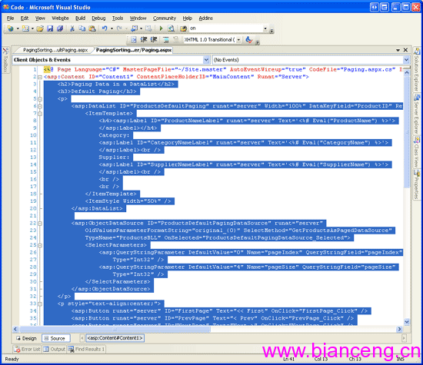Click the "Category:" text on line 10

[x=114, y=135]
